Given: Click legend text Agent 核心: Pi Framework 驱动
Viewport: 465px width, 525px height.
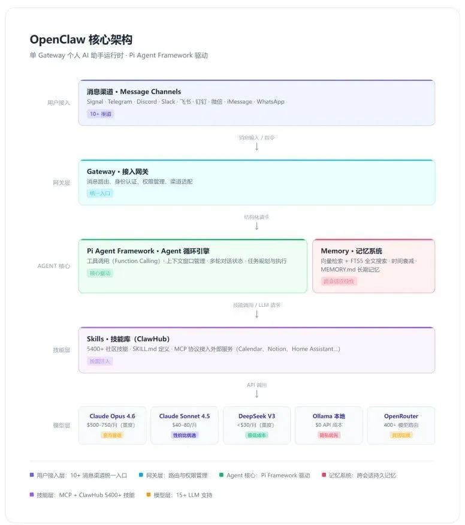Looking at the screenshot, I should (x=268, y=475).
